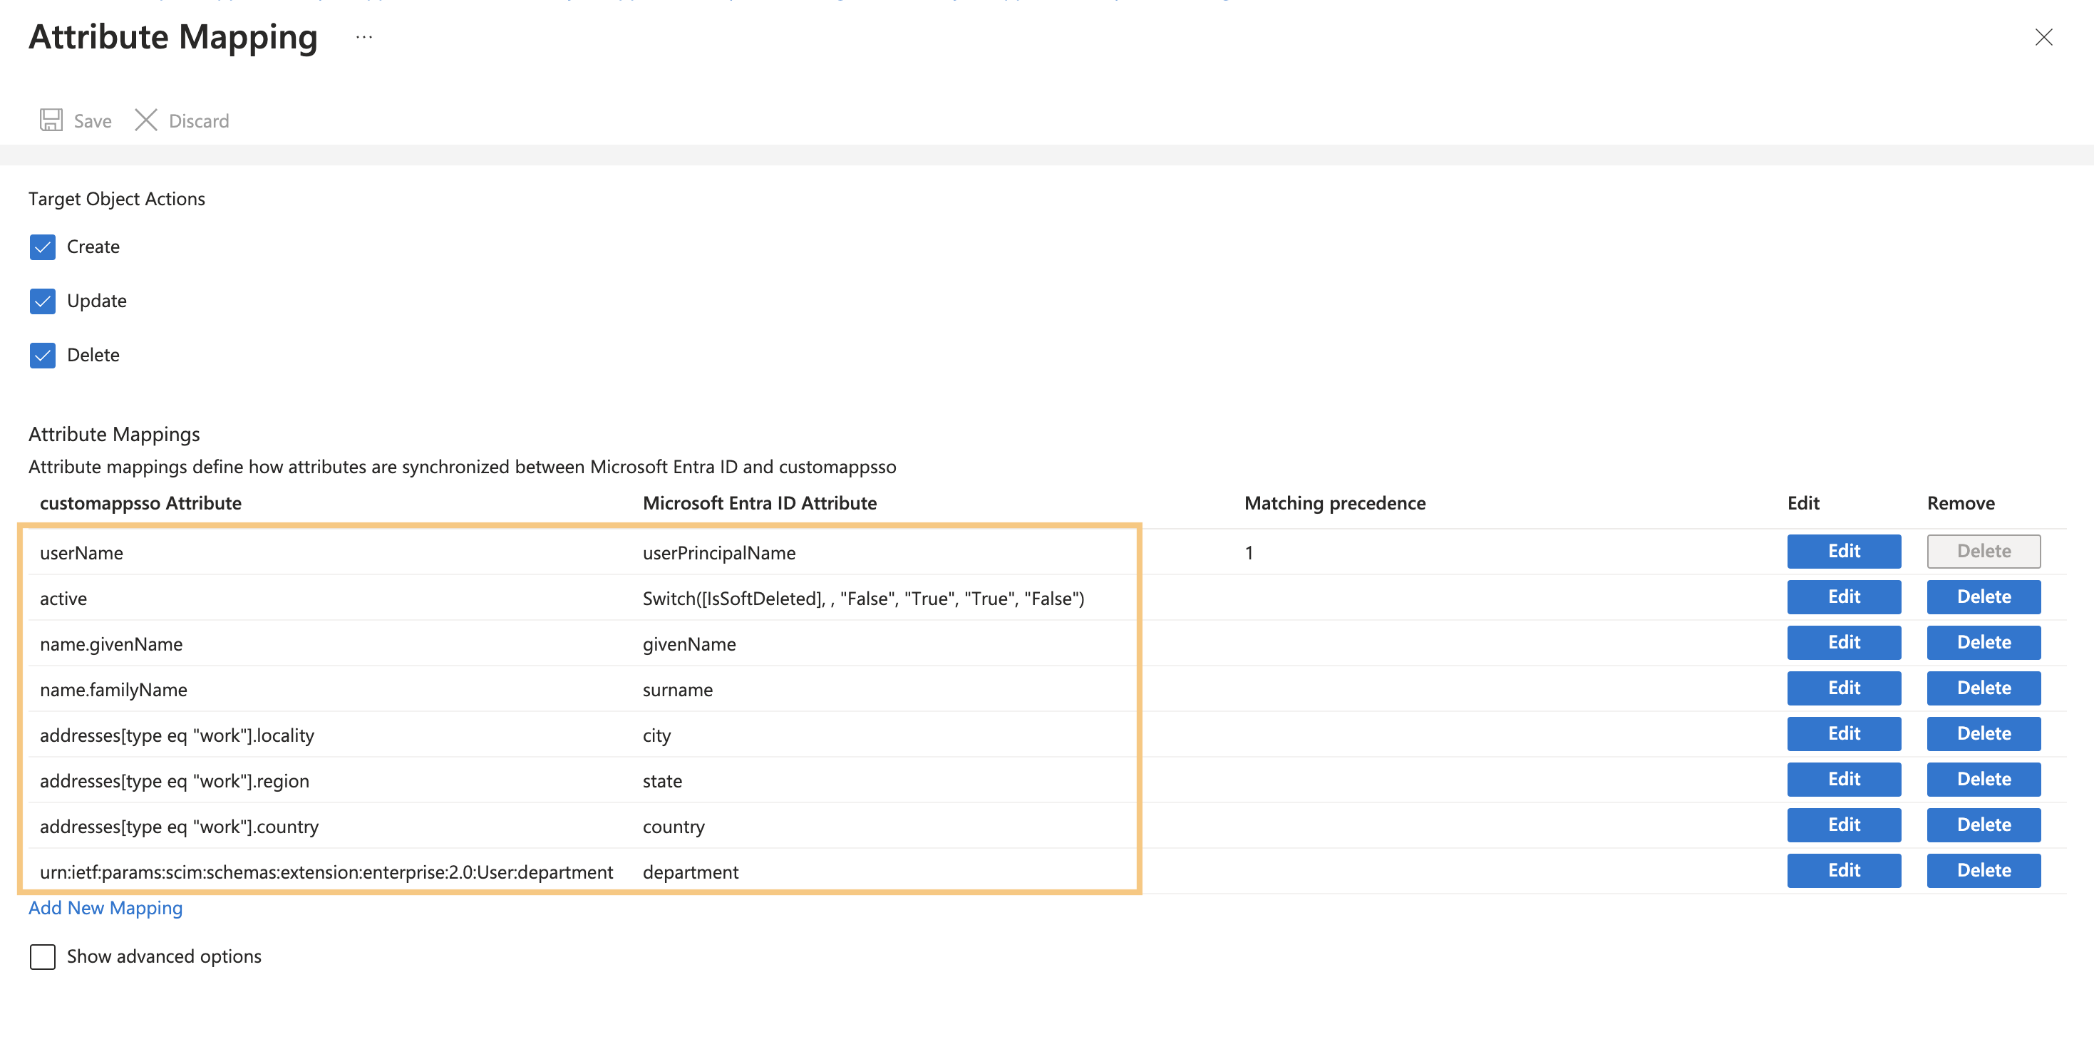Delete the enterprise department mapping
This screenshot has height=1039, width=2094.
(1984, 870)
